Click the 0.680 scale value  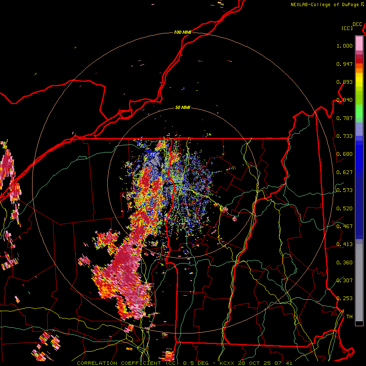[x=344, y=154]
